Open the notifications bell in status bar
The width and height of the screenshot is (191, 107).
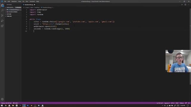click(189, 103)
